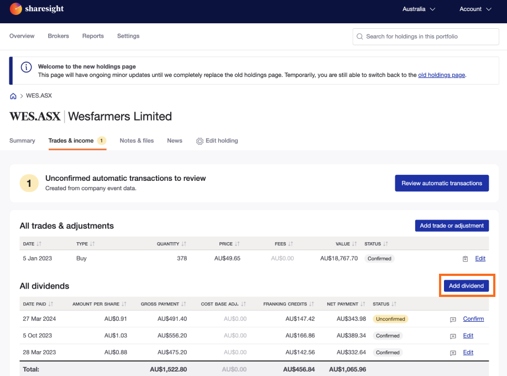The width and height of the screenshot is (507, 376).
Task: Click Wesfarmers Limited heading
Action: point(119,116)
